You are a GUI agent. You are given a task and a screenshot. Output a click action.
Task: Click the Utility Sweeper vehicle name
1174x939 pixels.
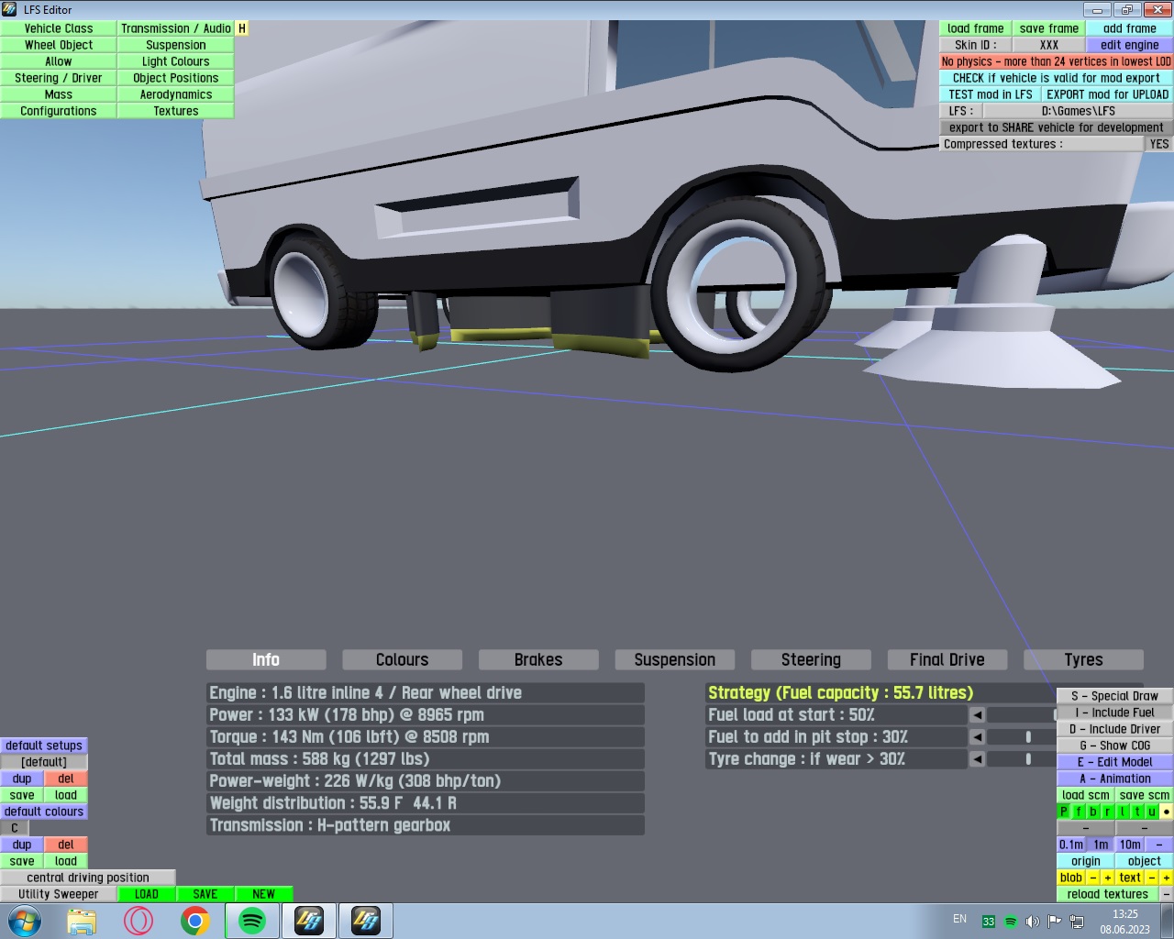59,894
